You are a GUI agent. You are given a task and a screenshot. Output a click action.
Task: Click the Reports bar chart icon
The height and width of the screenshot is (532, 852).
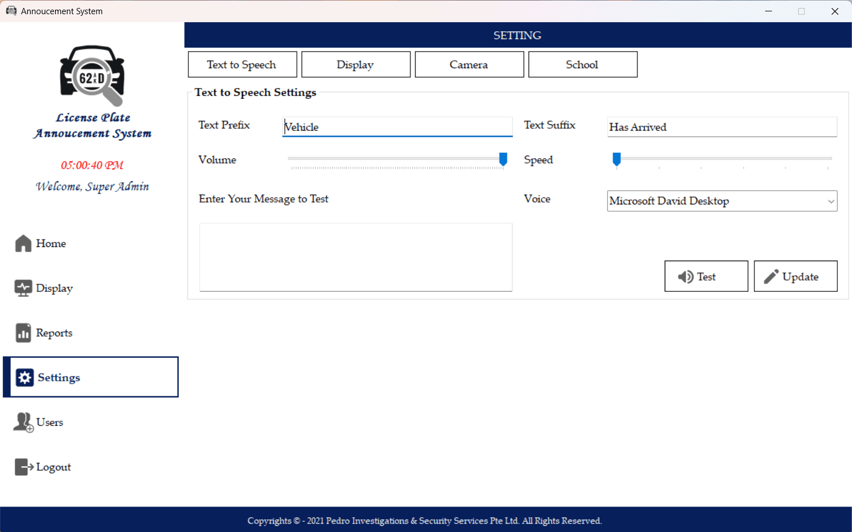(x=23, y=333)
